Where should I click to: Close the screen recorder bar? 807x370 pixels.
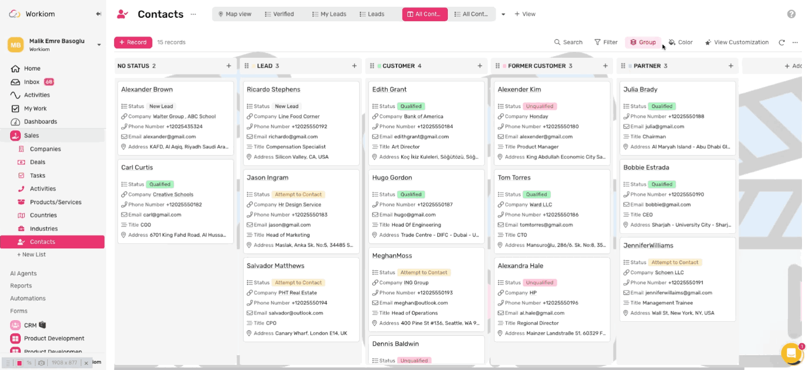click(86, 363)
